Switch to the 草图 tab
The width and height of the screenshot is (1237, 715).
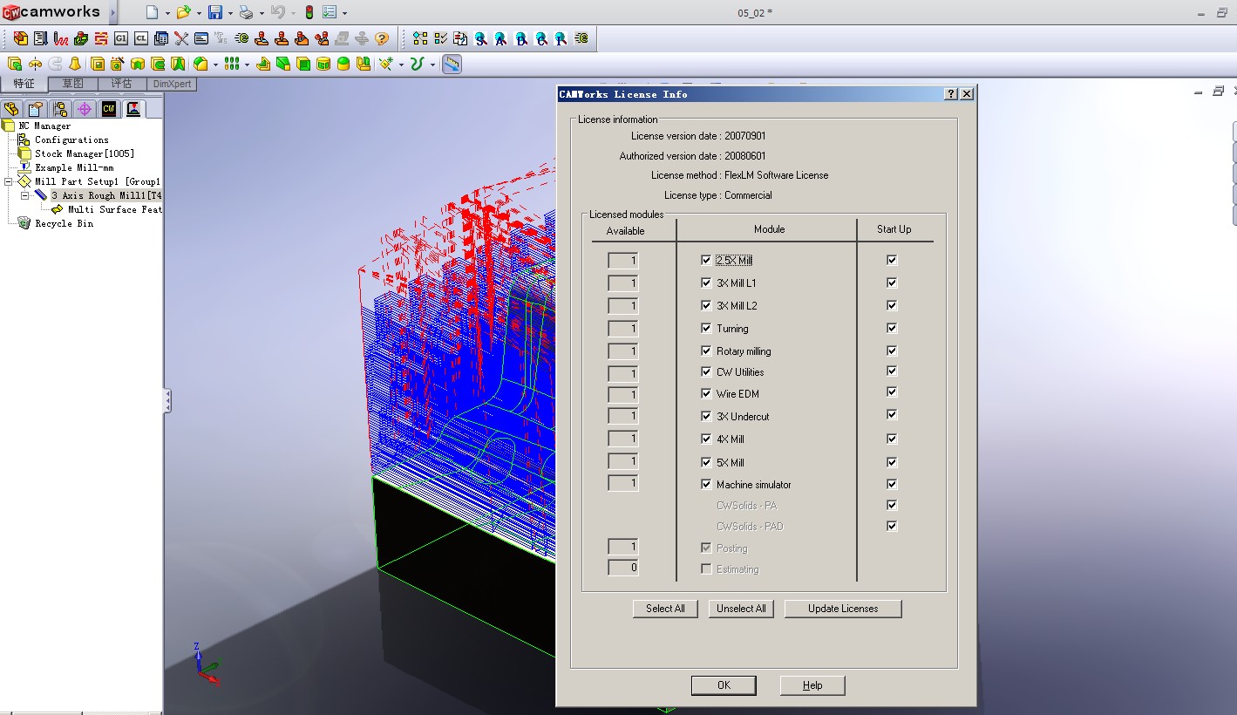coord(72,84)
